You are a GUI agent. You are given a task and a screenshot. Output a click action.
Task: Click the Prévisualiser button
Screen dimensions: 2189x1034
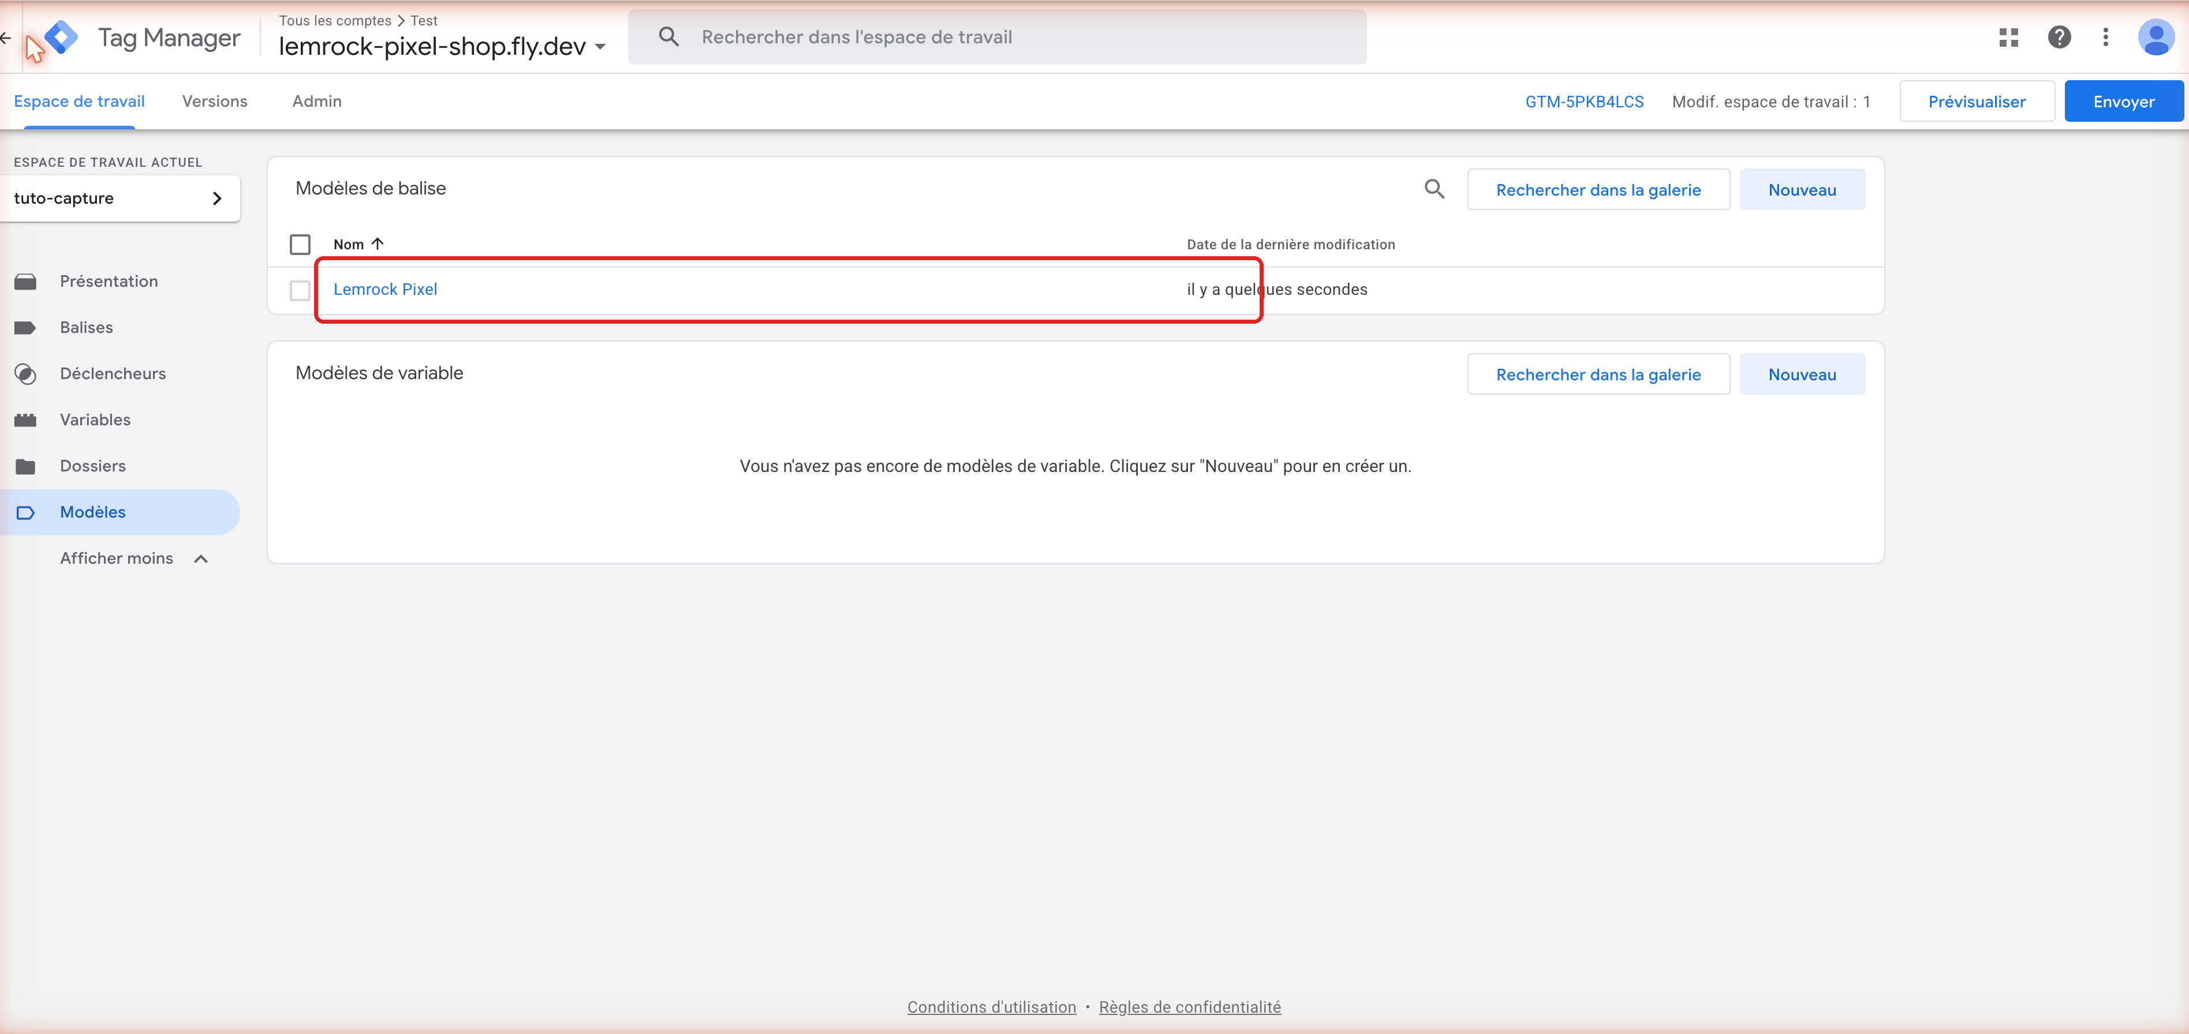(1977, 101)
